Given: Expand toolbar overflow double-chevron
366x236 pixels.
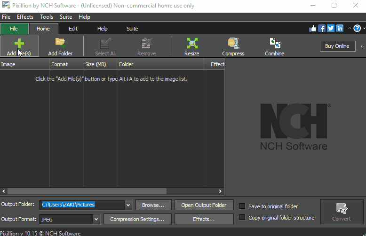Looking at the screenshot, I should pos(362,46).
